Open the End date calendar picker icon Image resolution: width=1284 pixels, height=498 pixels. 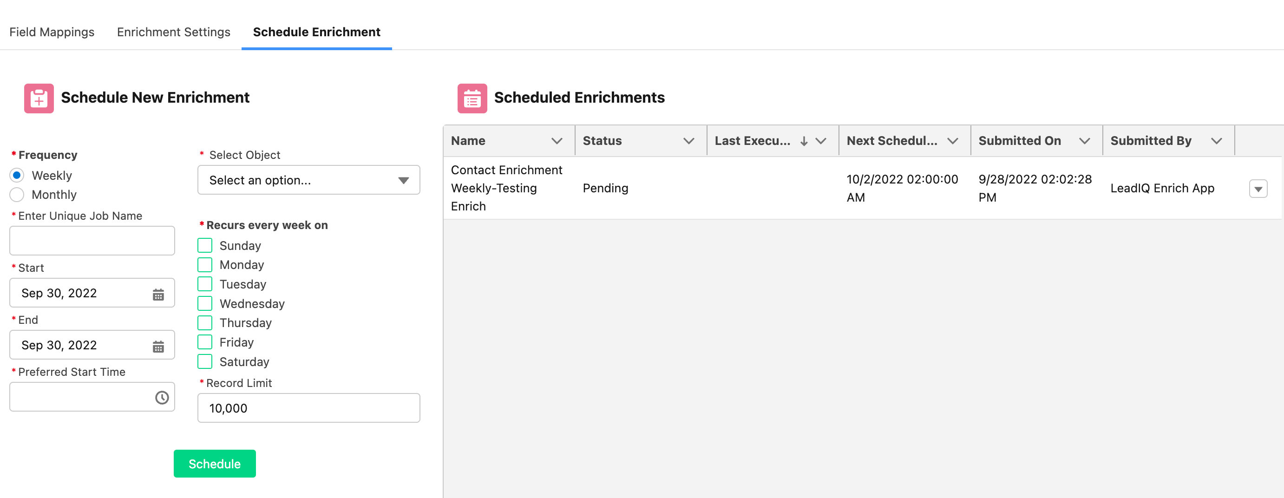158,347
